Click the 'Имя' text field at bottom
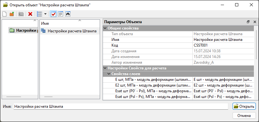Image resolution: width=259 pixels, height=122 pixels. [x=121, y=106]
